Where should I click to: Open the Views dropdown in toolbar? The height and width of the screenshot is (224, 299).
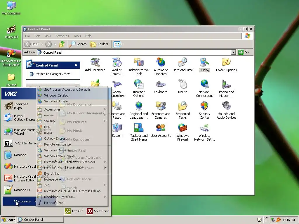[118, 44]
